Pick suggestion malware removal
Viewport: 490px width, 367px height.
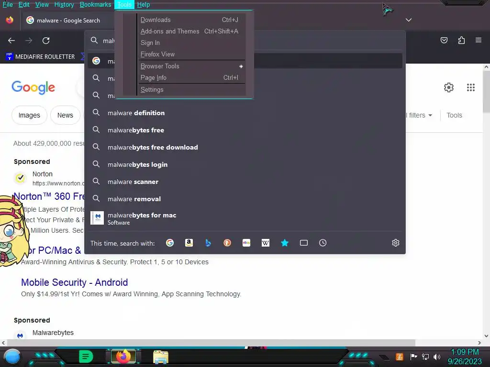[245, 199]
